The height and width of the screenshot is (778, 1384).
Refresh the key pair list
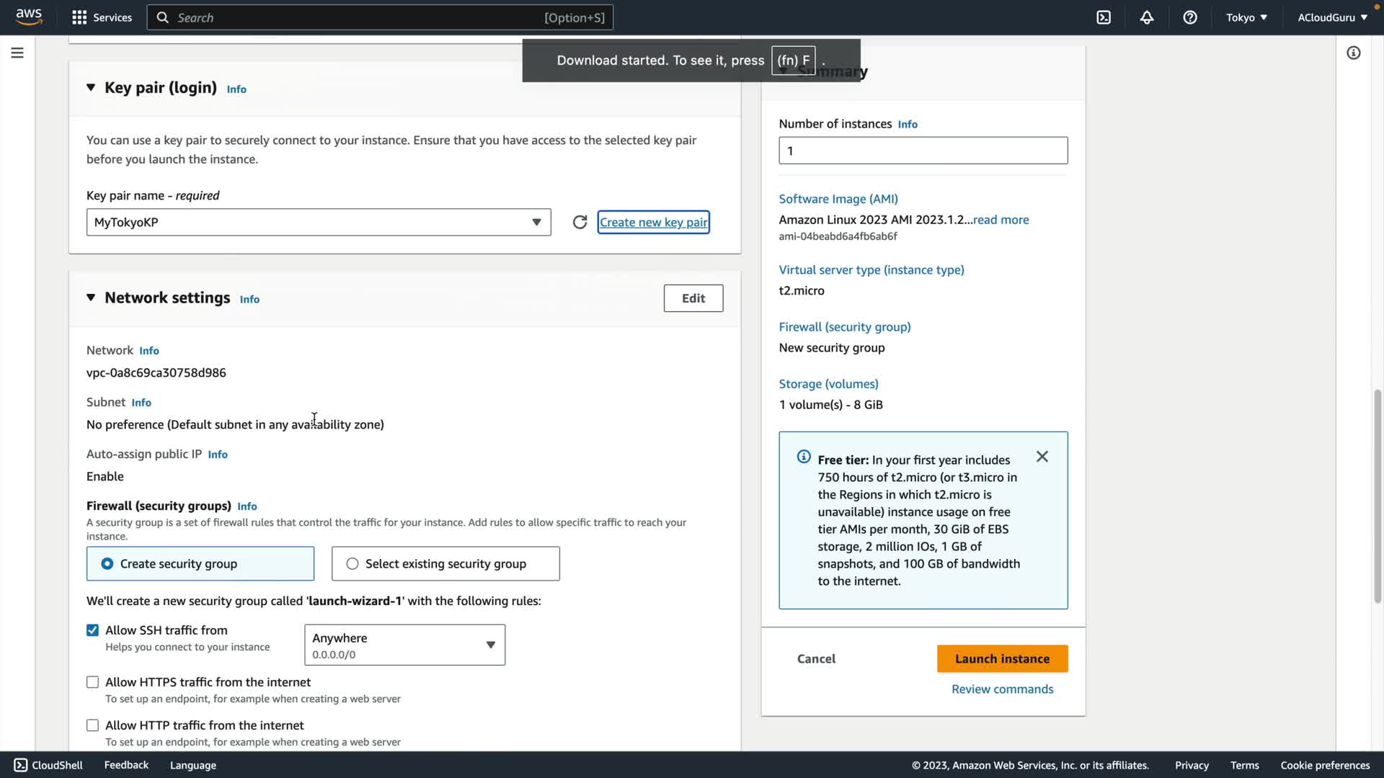point(580,222)
